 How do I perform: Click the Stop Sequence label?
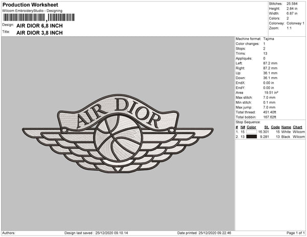coord(248,122)
